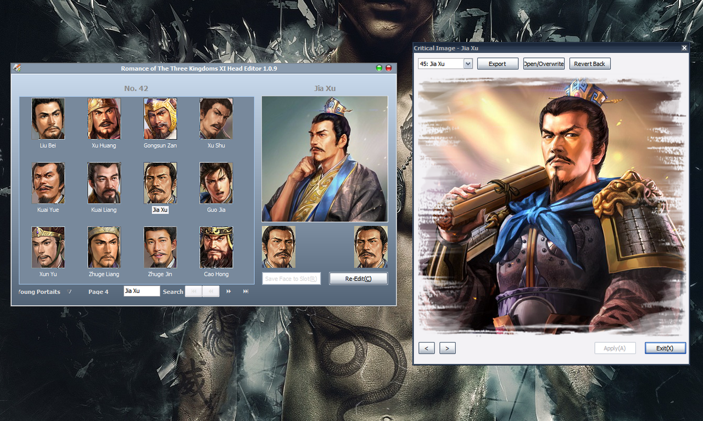Select the Cao Hong portrait
The image size is (703, 421).
[216, 247]
